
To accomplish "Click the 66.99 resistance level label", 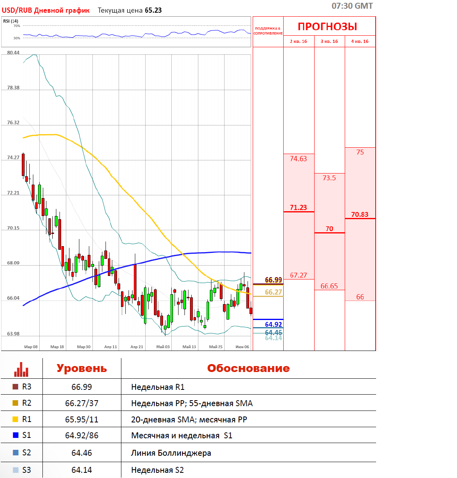I will [273, 280].
